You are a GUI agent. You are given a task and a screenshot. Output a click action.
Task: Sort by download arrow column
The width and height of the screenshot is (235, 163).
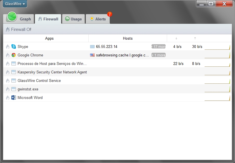pyautogui.click(x=176, y=39)
